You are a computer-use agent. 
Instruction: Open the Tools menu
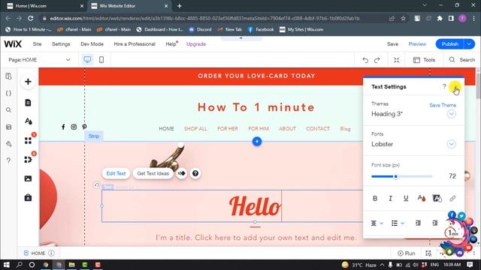coord(424,60)
